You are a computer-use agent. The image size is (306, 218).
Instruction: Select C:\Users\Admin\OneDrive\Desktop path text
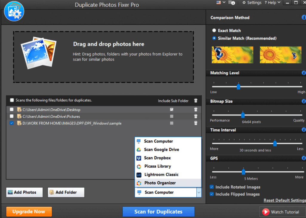click(x=51, y=110)
